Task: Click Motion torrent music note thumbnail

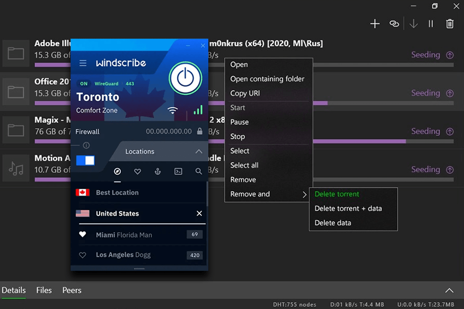Action: (16, 168)
